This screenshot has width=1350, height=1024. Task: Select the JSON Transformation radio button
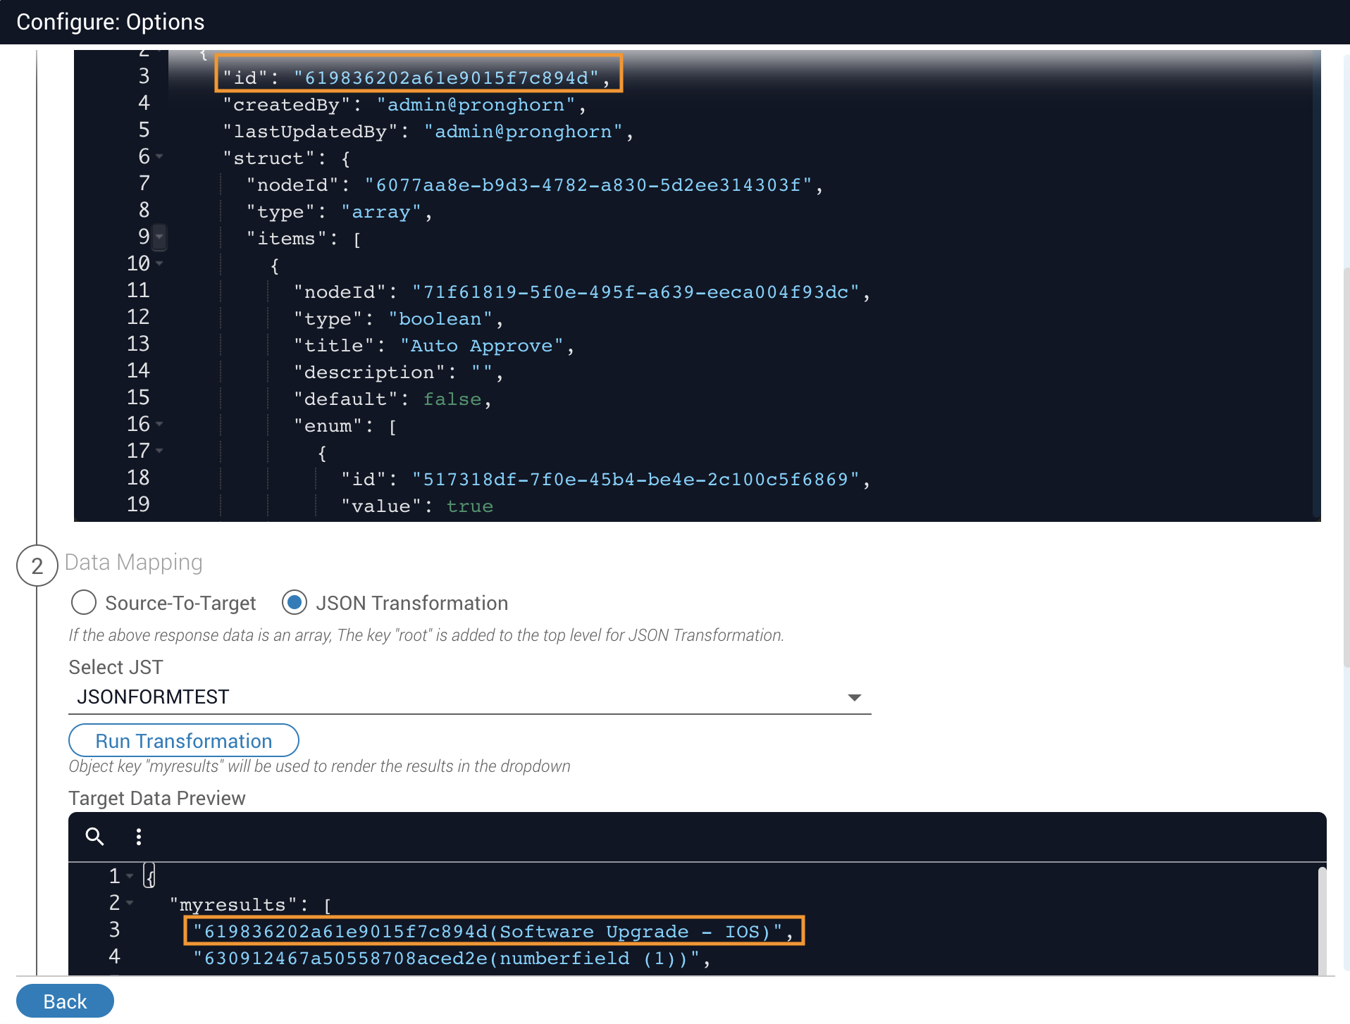(295, 603)
